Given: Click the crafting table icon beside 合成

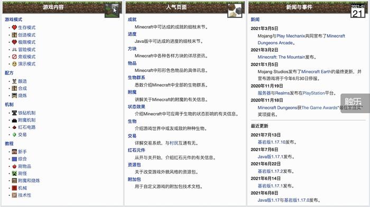Looking at the screenshot, I should (x=14, y=88).
